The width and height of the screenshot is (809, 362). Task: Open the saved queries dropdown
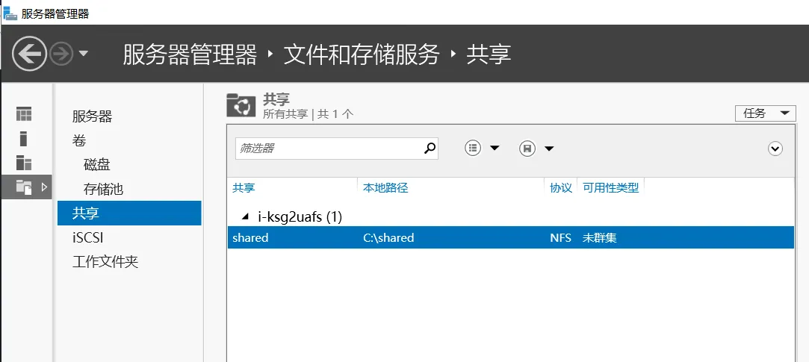point(536,149)
